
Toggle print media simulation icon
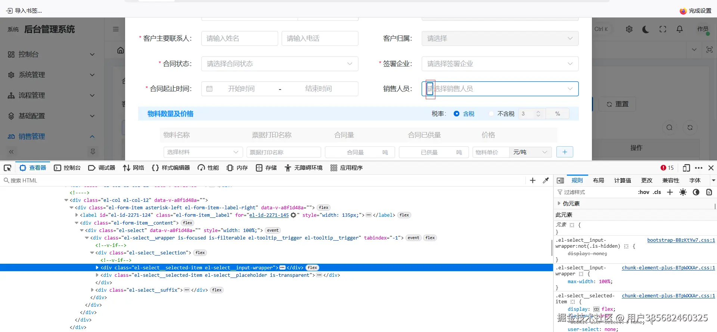tap(709, 192)
